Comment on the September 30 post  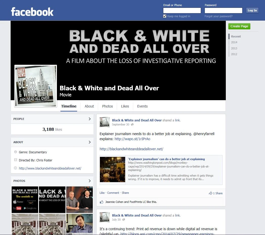[113, 193]
